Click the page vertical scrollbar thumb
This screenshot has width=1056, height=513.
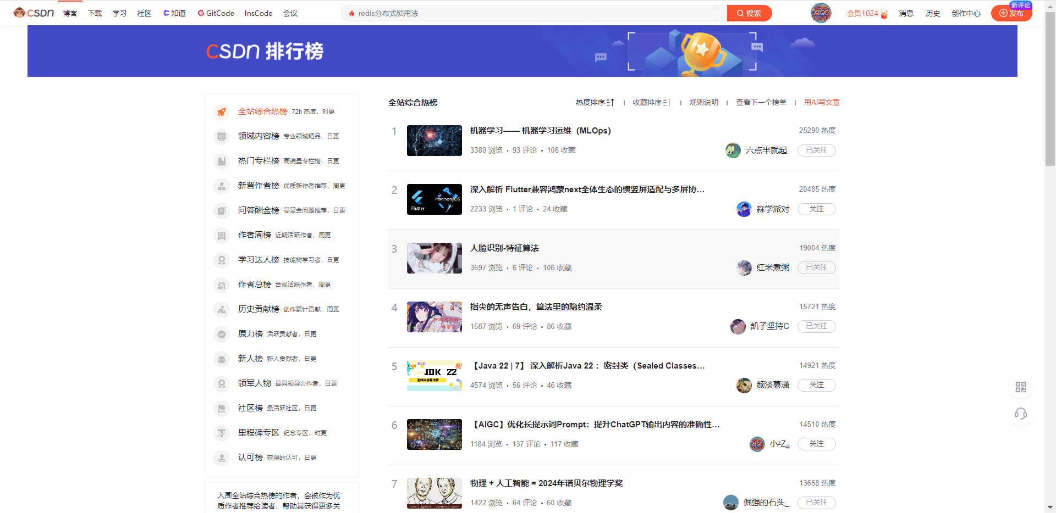[1050, 89]
